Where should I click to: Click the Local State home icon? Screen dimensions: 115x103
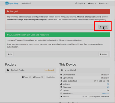pyautogui.click(x=61, y=81)
